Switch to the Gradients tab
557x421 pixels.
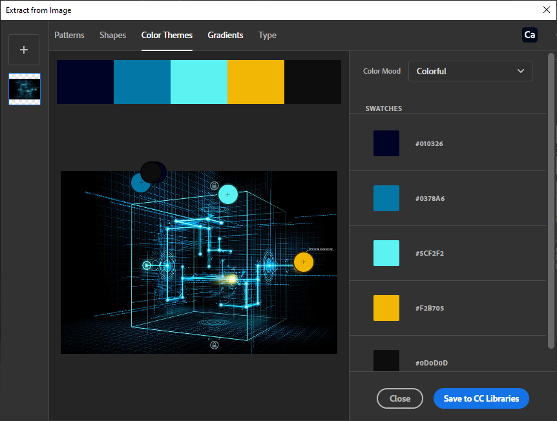pyautogui.click(x=226, y=35)
